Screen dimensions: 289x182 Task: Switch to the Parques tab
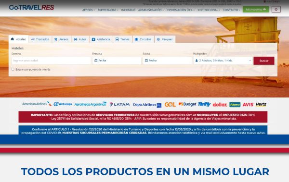(x=165, y=39)
